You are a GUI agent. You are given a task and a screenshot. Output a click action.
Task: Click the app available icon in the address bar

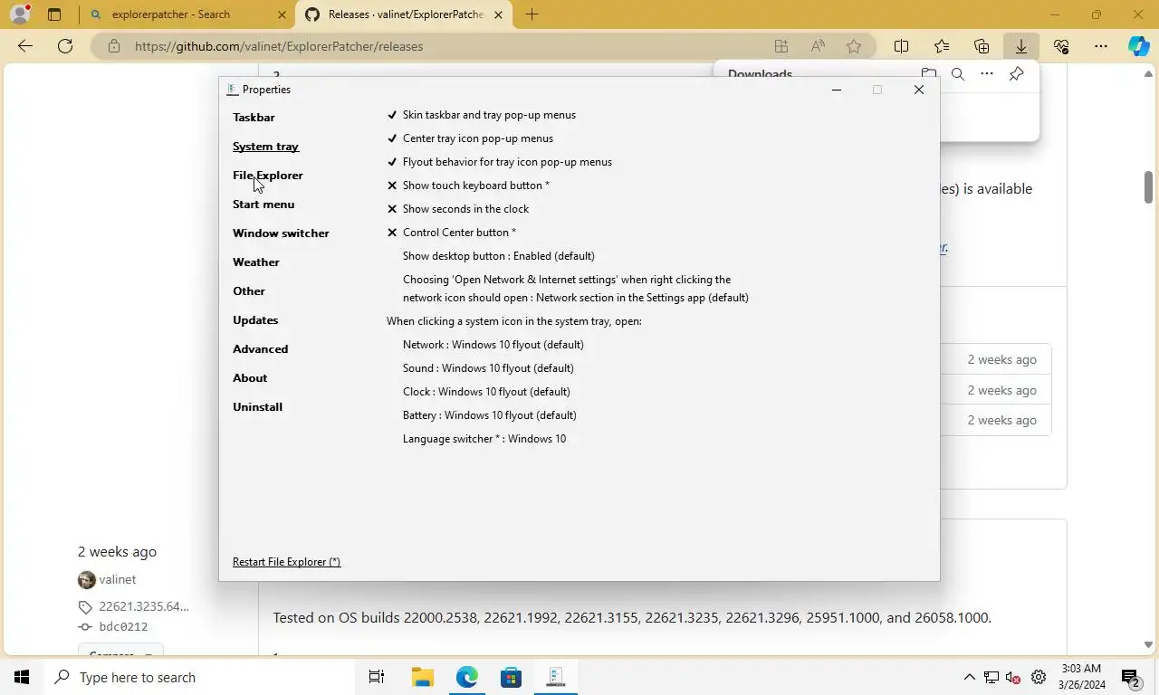coord(781,46)
